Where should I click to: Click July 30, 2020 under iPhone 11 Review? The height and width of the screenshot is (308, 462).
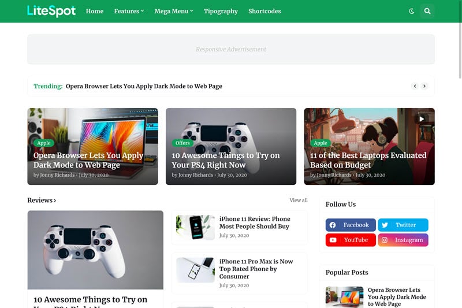(x=234, y=236)
